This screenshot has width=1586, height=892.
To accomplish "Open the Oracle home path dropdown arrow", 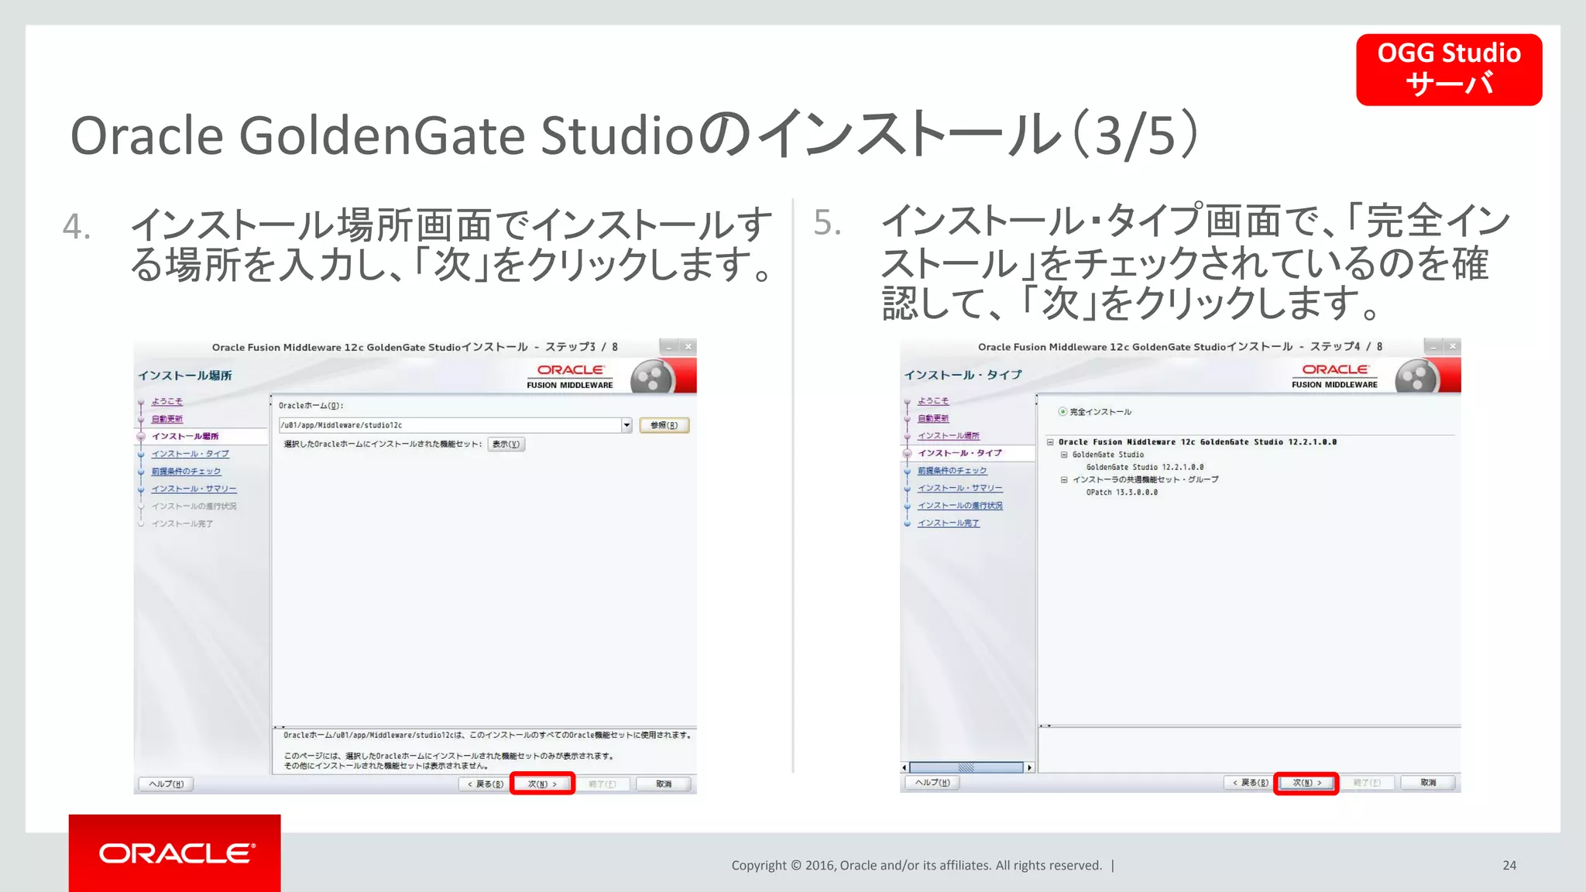I will tap(627, 425).
